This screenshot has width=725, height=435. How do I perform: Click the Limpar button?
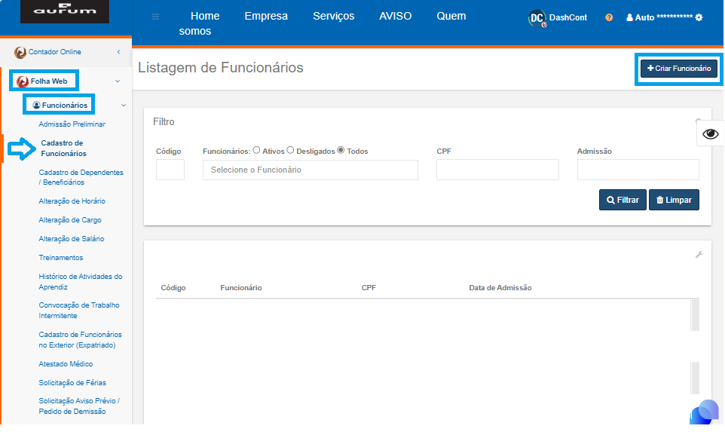click(674, 200)
